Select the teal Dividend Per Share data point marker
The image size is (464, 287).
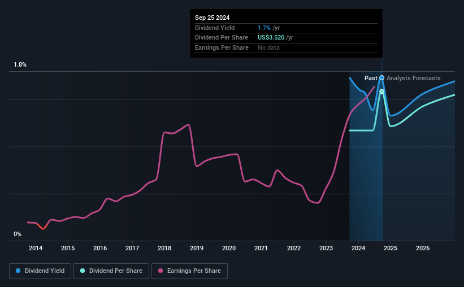click(381, 92)
